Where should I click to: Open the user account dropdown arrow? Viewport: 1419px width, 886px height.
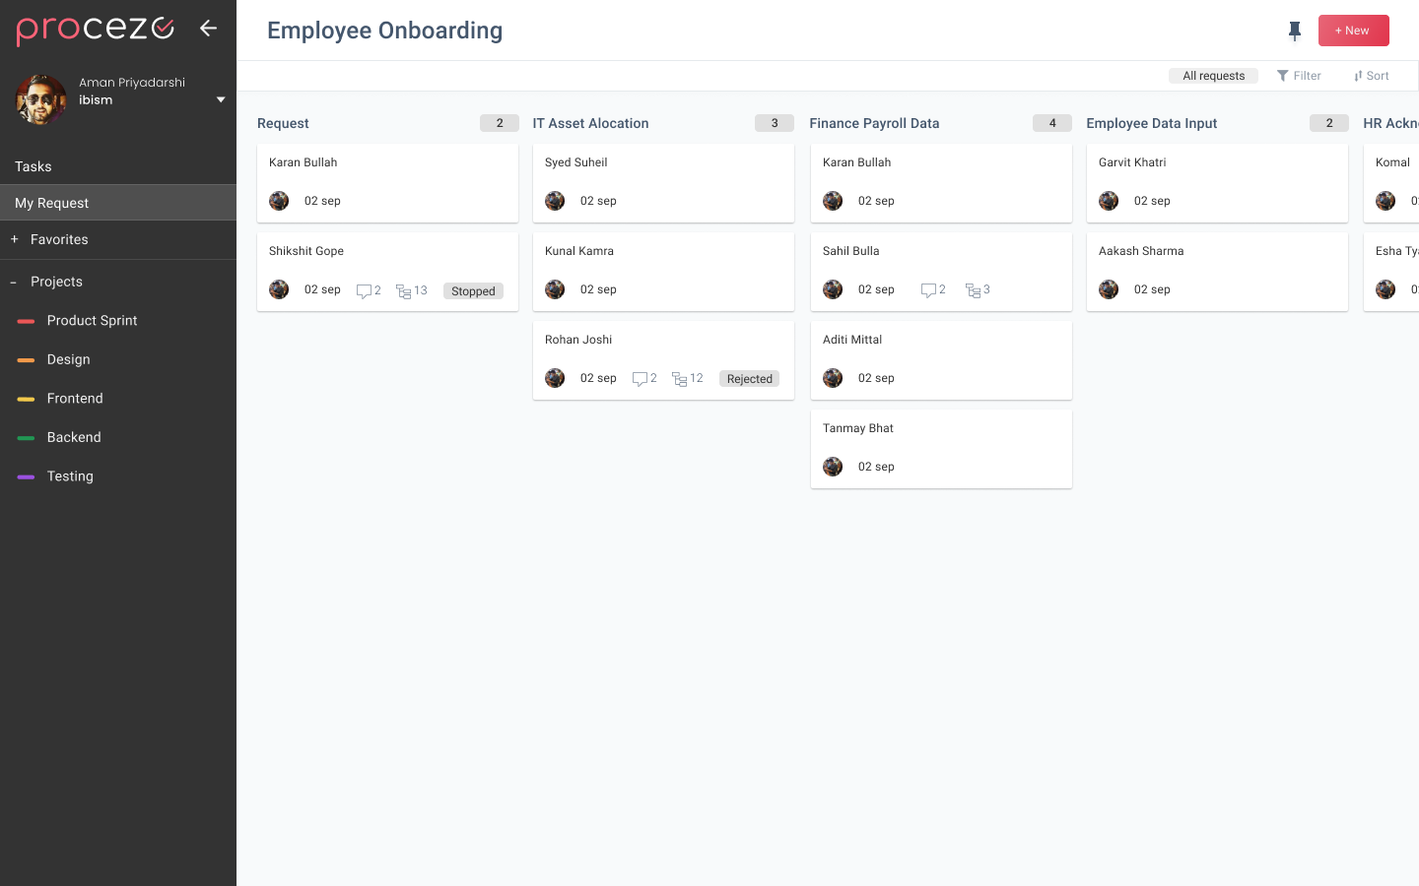click(x=221, y=99)
